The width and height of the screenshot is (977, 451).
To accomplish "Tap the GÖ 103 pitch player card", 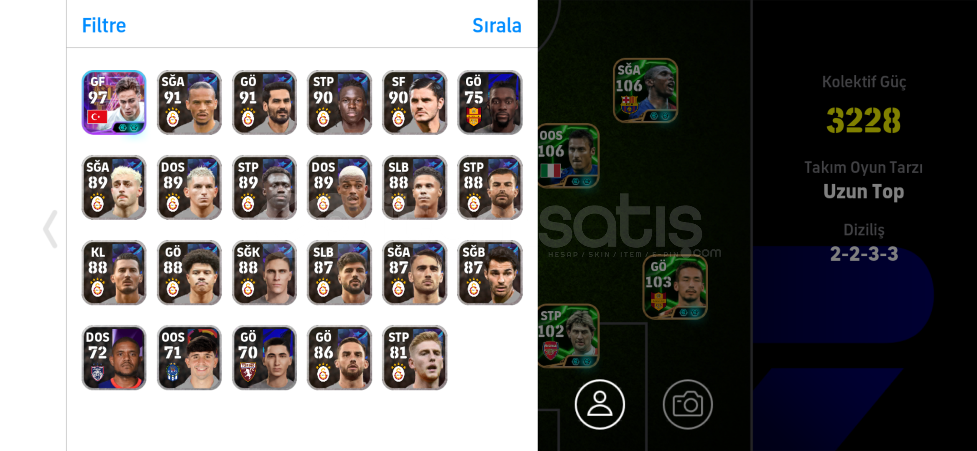I will pos(674,287).
